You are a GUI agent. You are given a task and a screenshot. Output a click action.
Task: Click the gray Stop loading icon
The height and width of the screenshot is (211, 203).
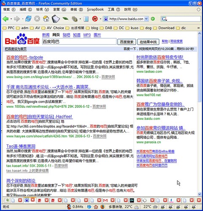37,19
